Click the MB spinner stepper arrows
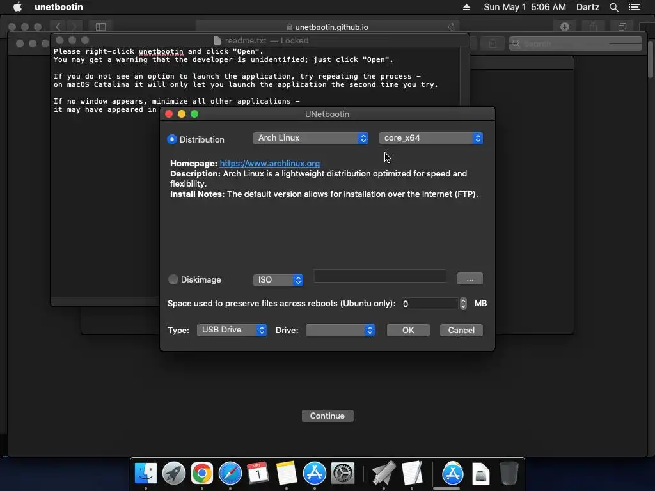 click(x=463, y=304)
